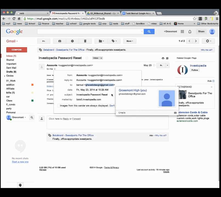Click the blue search button
221x197 pixels.
point(149,31)
